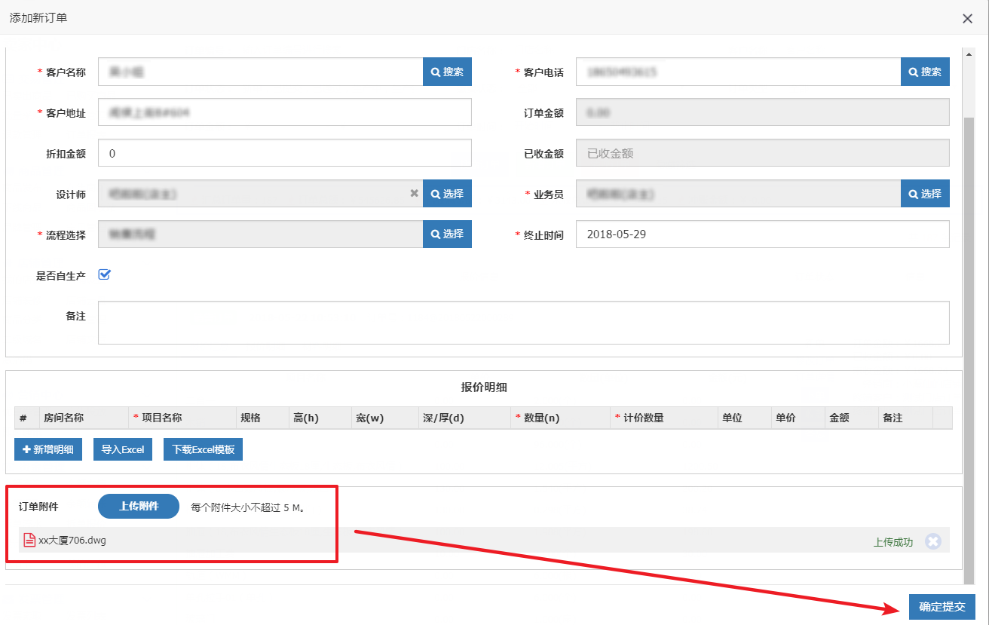Click the 终止时间 date field
Screen dimensions: 989x625
(x=761, y=234)
